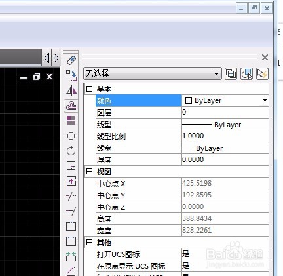Select the 线宽 property label
This screenshot has width=283, height=276.
[x=104, y=148]
